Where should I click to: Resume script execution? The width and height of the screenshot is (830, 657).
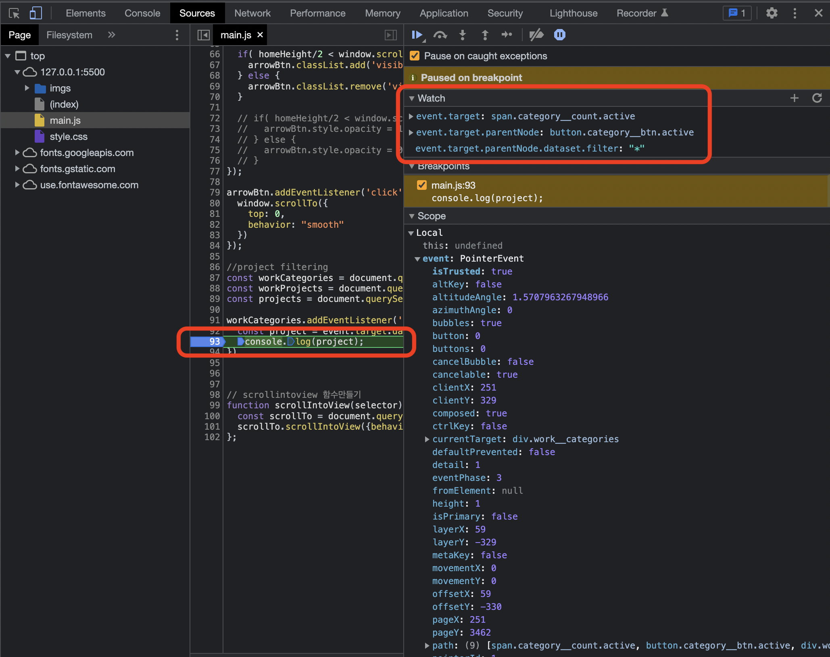(417, 35)
